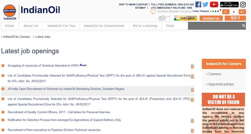Screen dimensions: 251x134
Task: Click orange bullet beside All India Open Recruitment
Action: pos(3,89)
